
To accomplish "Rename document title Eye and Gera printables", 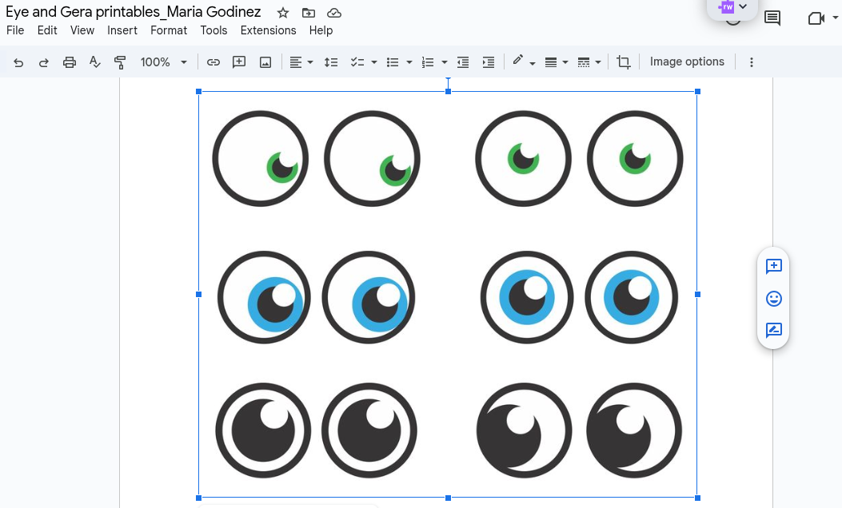I will (x=134, y=12).
